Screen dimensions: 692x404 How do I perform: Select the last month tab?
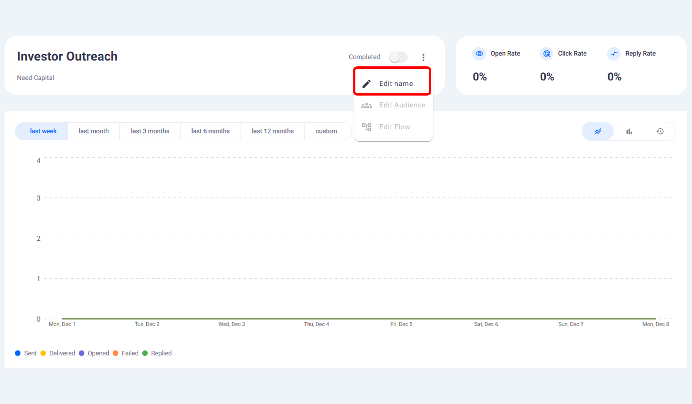[x=94, y=131]
